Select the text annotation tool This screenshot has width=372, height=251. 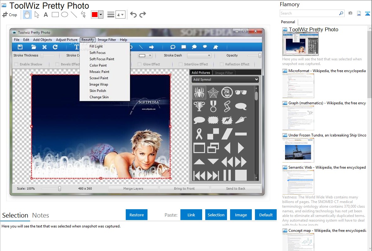(46, 15)
